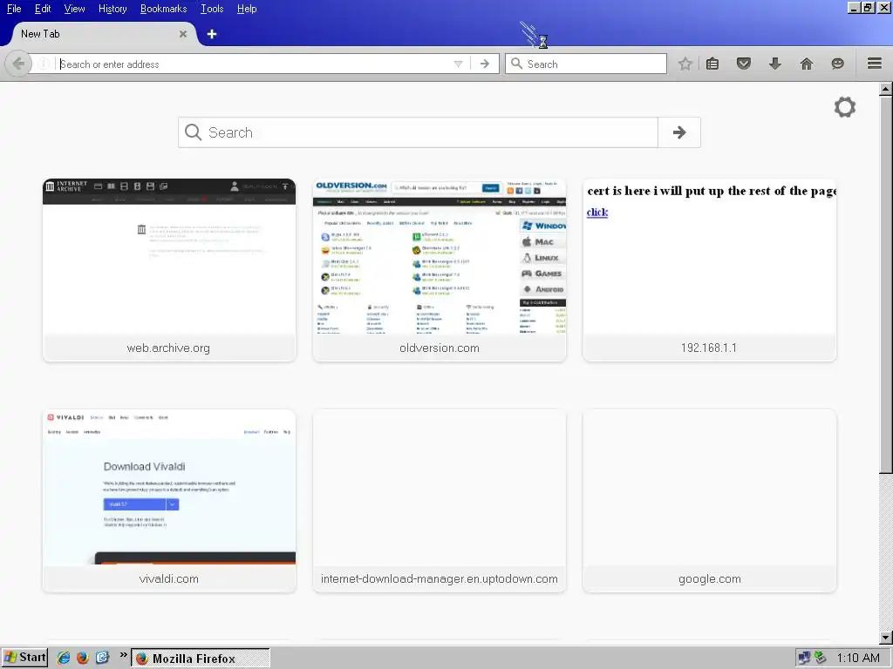Open the chat bubble smiley toolbar icon
Screen dimensions: 893x669
click(x=837, y=64)
